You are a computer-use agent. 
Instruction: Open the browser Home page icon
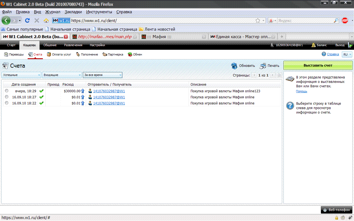pyautogui.click(x=46, y=20)
